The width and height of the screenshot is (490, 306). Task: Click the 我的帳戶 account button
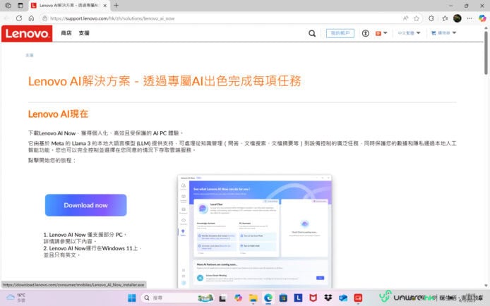point(340,33)
